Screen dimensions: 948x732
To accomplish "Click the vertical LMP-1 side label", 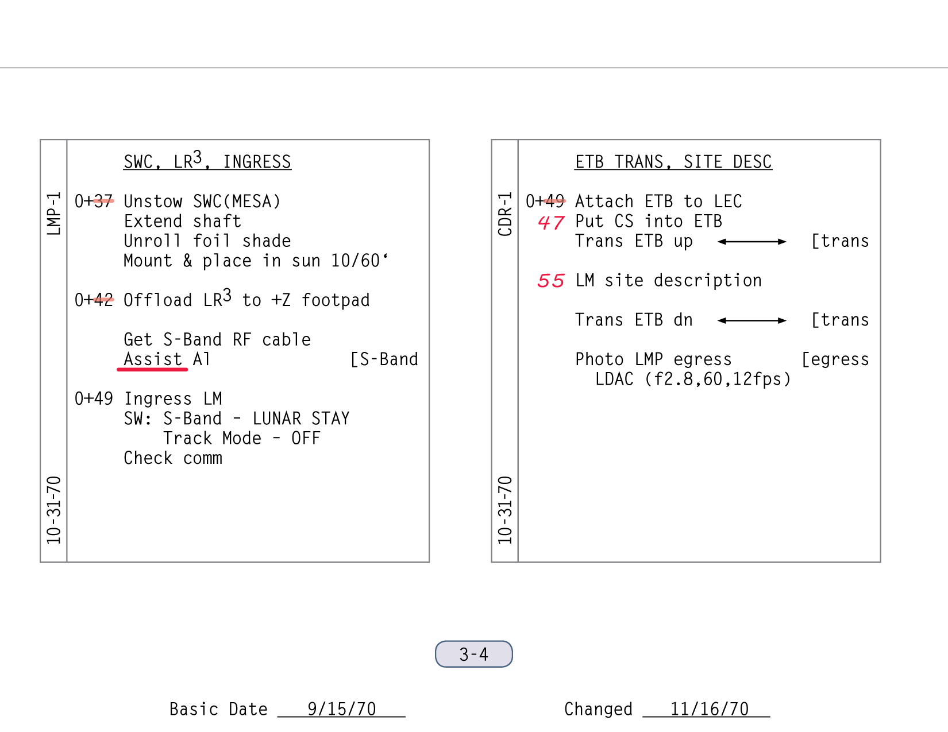I will point(53,214).
